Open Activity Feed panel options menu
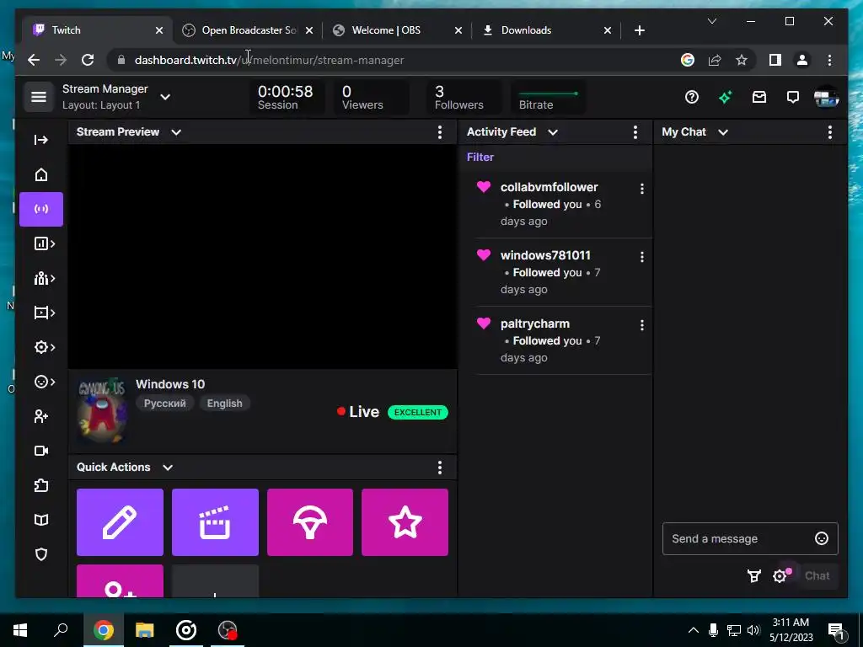 pyautogui.click(x=635, y=132)
